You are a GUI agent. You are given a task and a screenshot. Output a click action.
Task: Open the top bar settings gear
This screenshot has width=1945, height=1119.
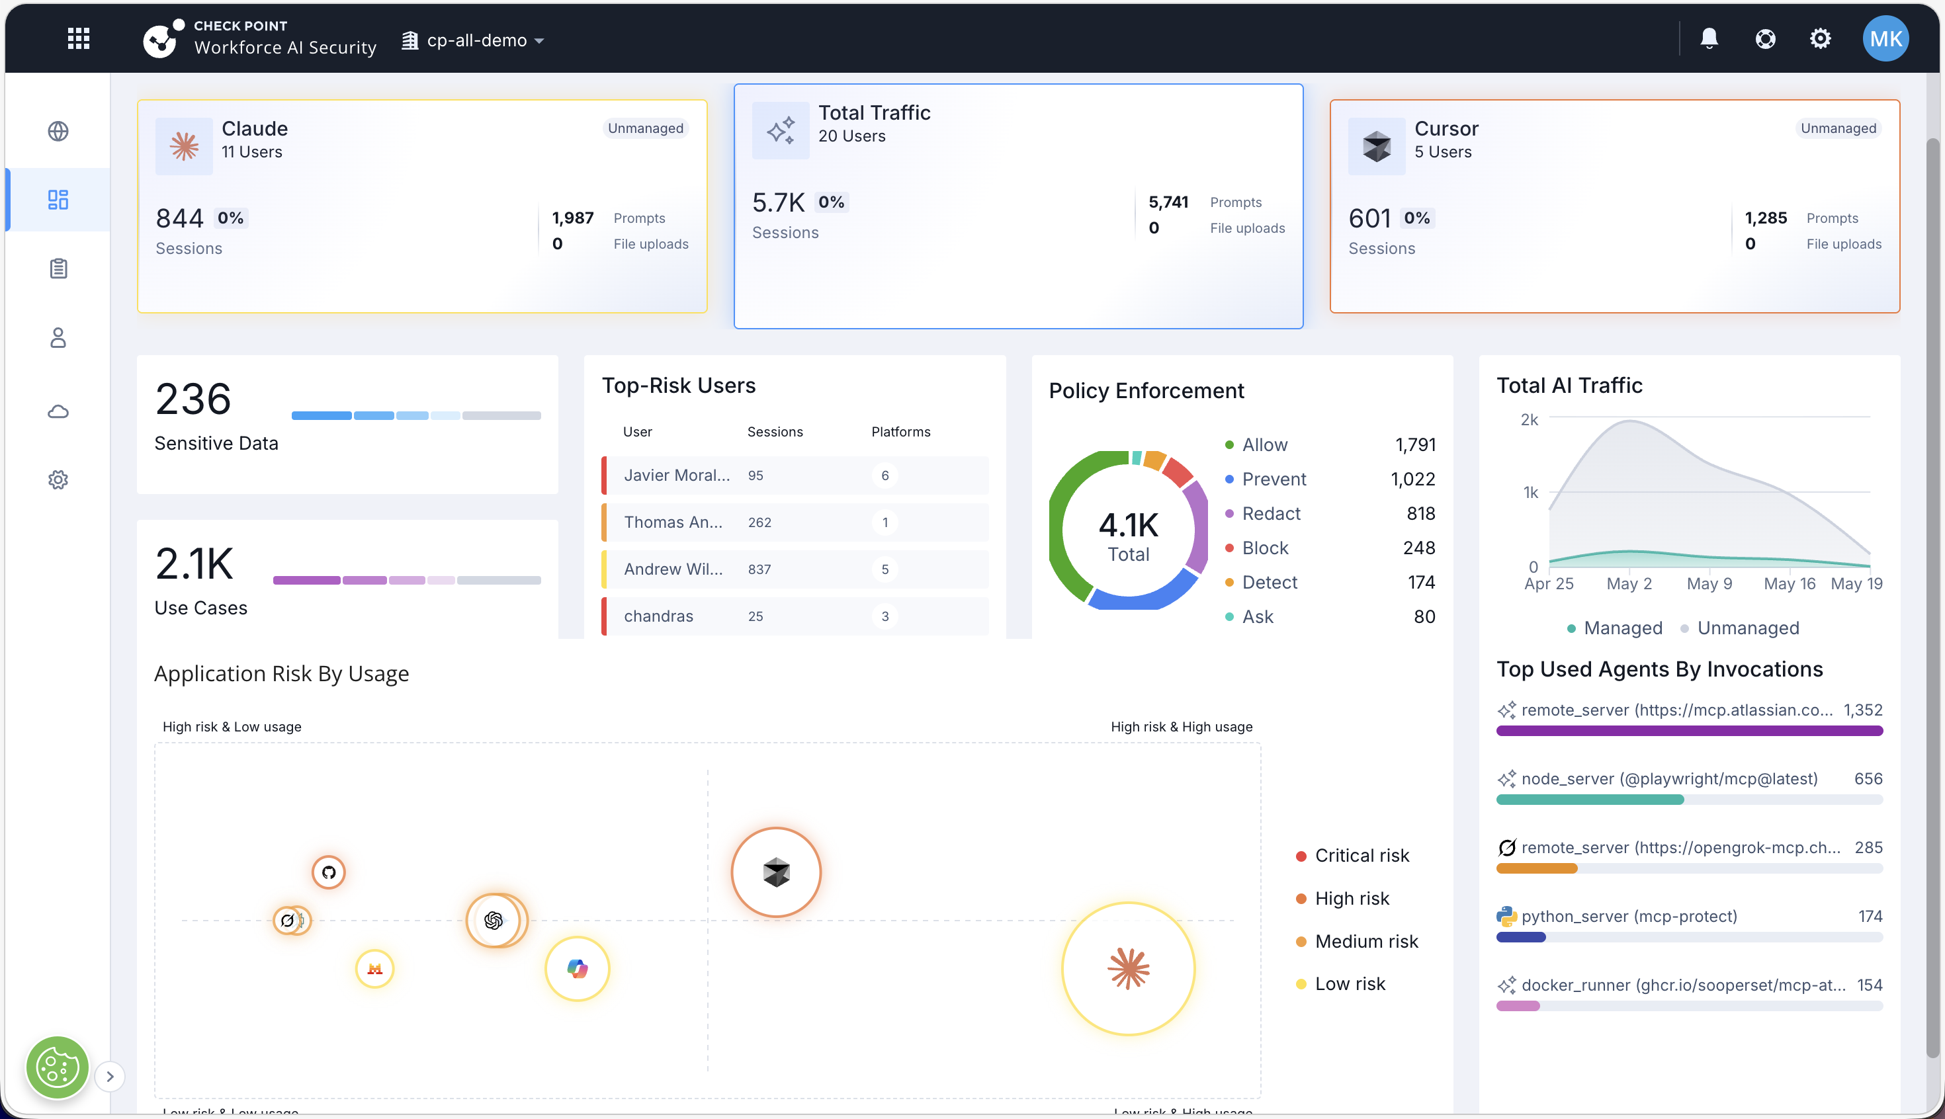click(x=1821, y=38)
